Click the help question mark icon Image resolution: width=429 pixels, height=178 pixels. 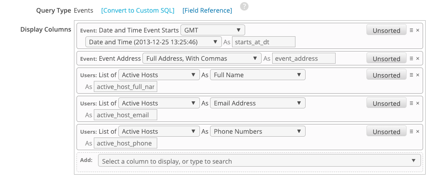pyautogui.click(x=244, y=6)
